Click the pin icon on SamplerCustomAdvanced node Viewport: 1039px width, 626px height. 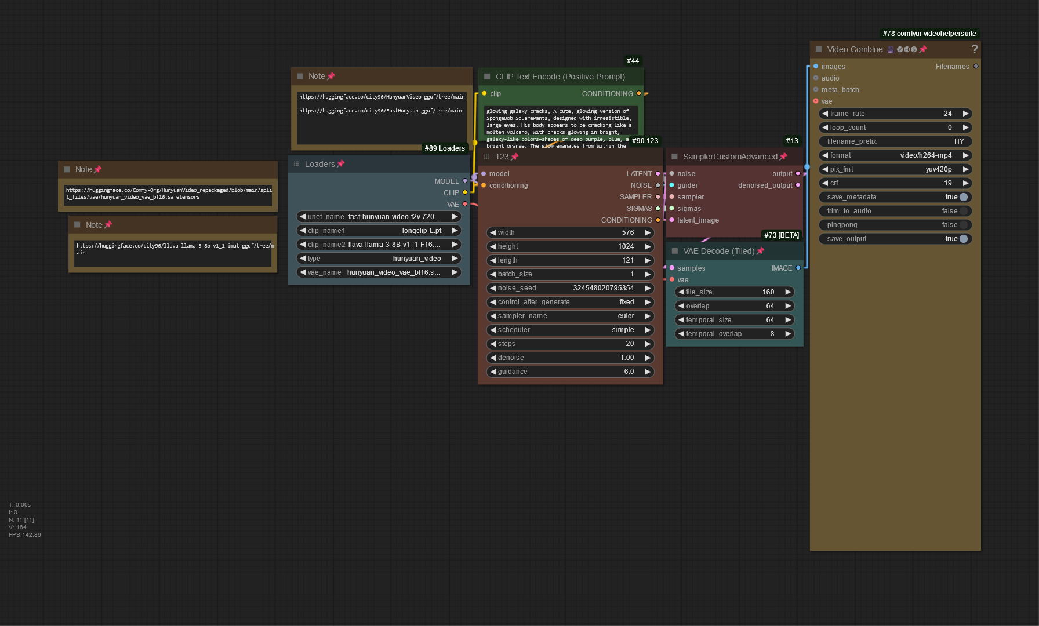(x=783, y=156)
